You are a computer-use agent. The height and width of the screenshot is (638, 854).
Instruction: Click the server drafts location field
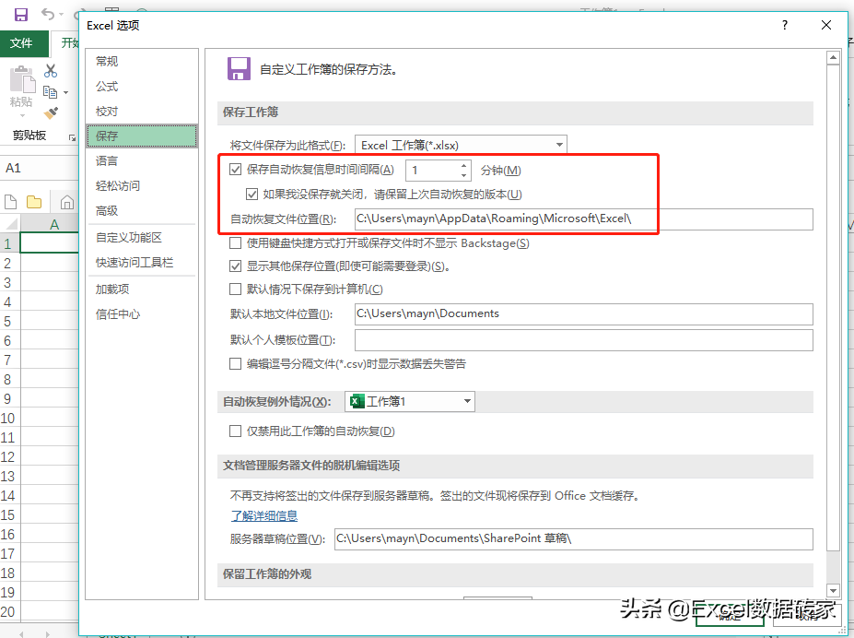click(x=574, y=538)
